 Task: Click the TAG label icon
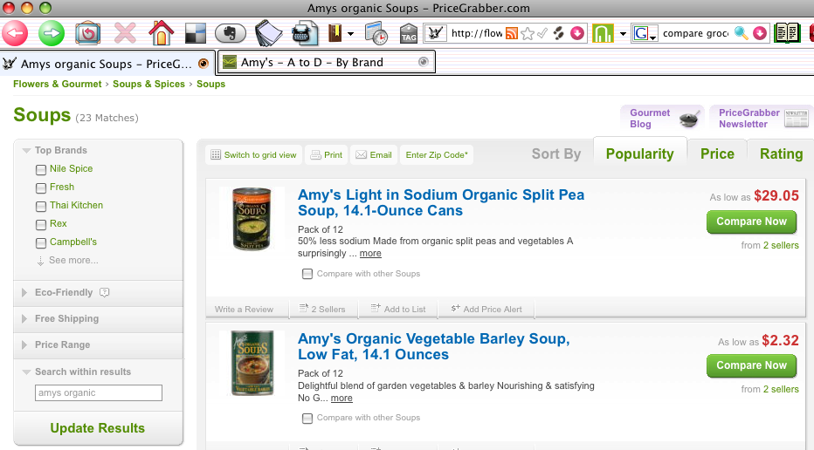409,34
